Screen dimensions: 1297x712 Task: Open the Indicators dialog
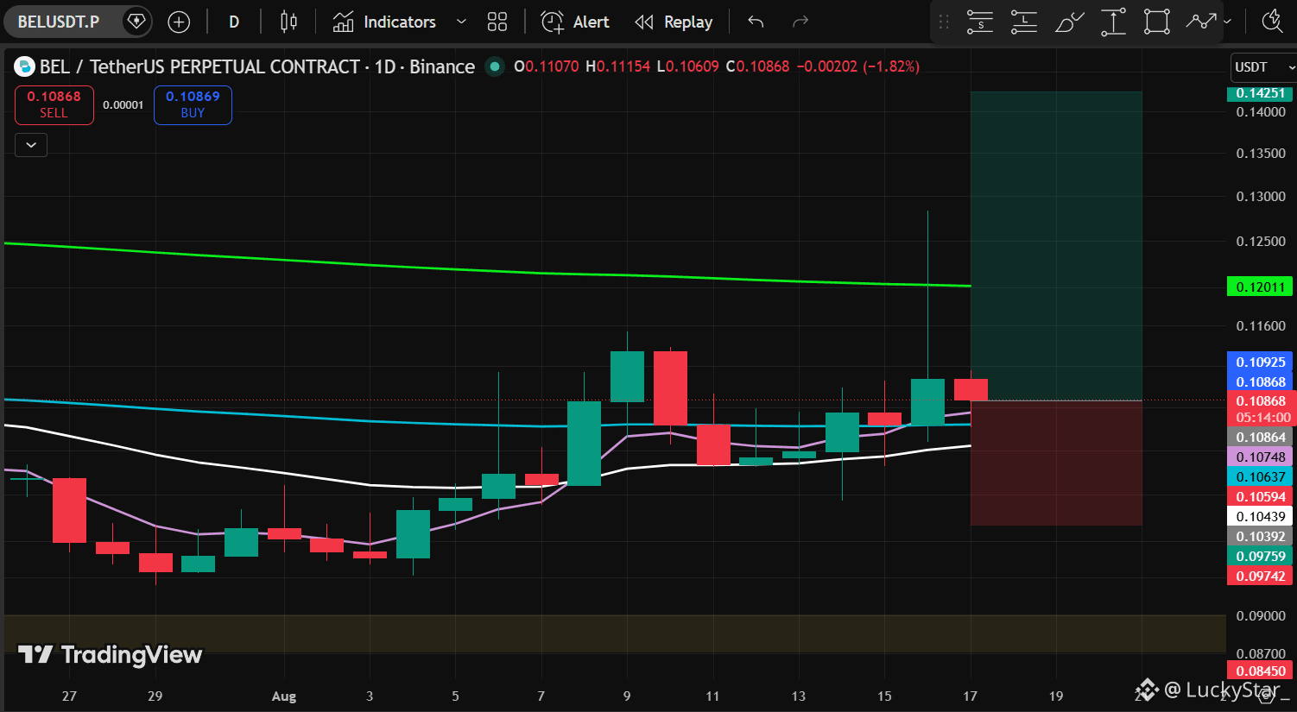point(384,22)
